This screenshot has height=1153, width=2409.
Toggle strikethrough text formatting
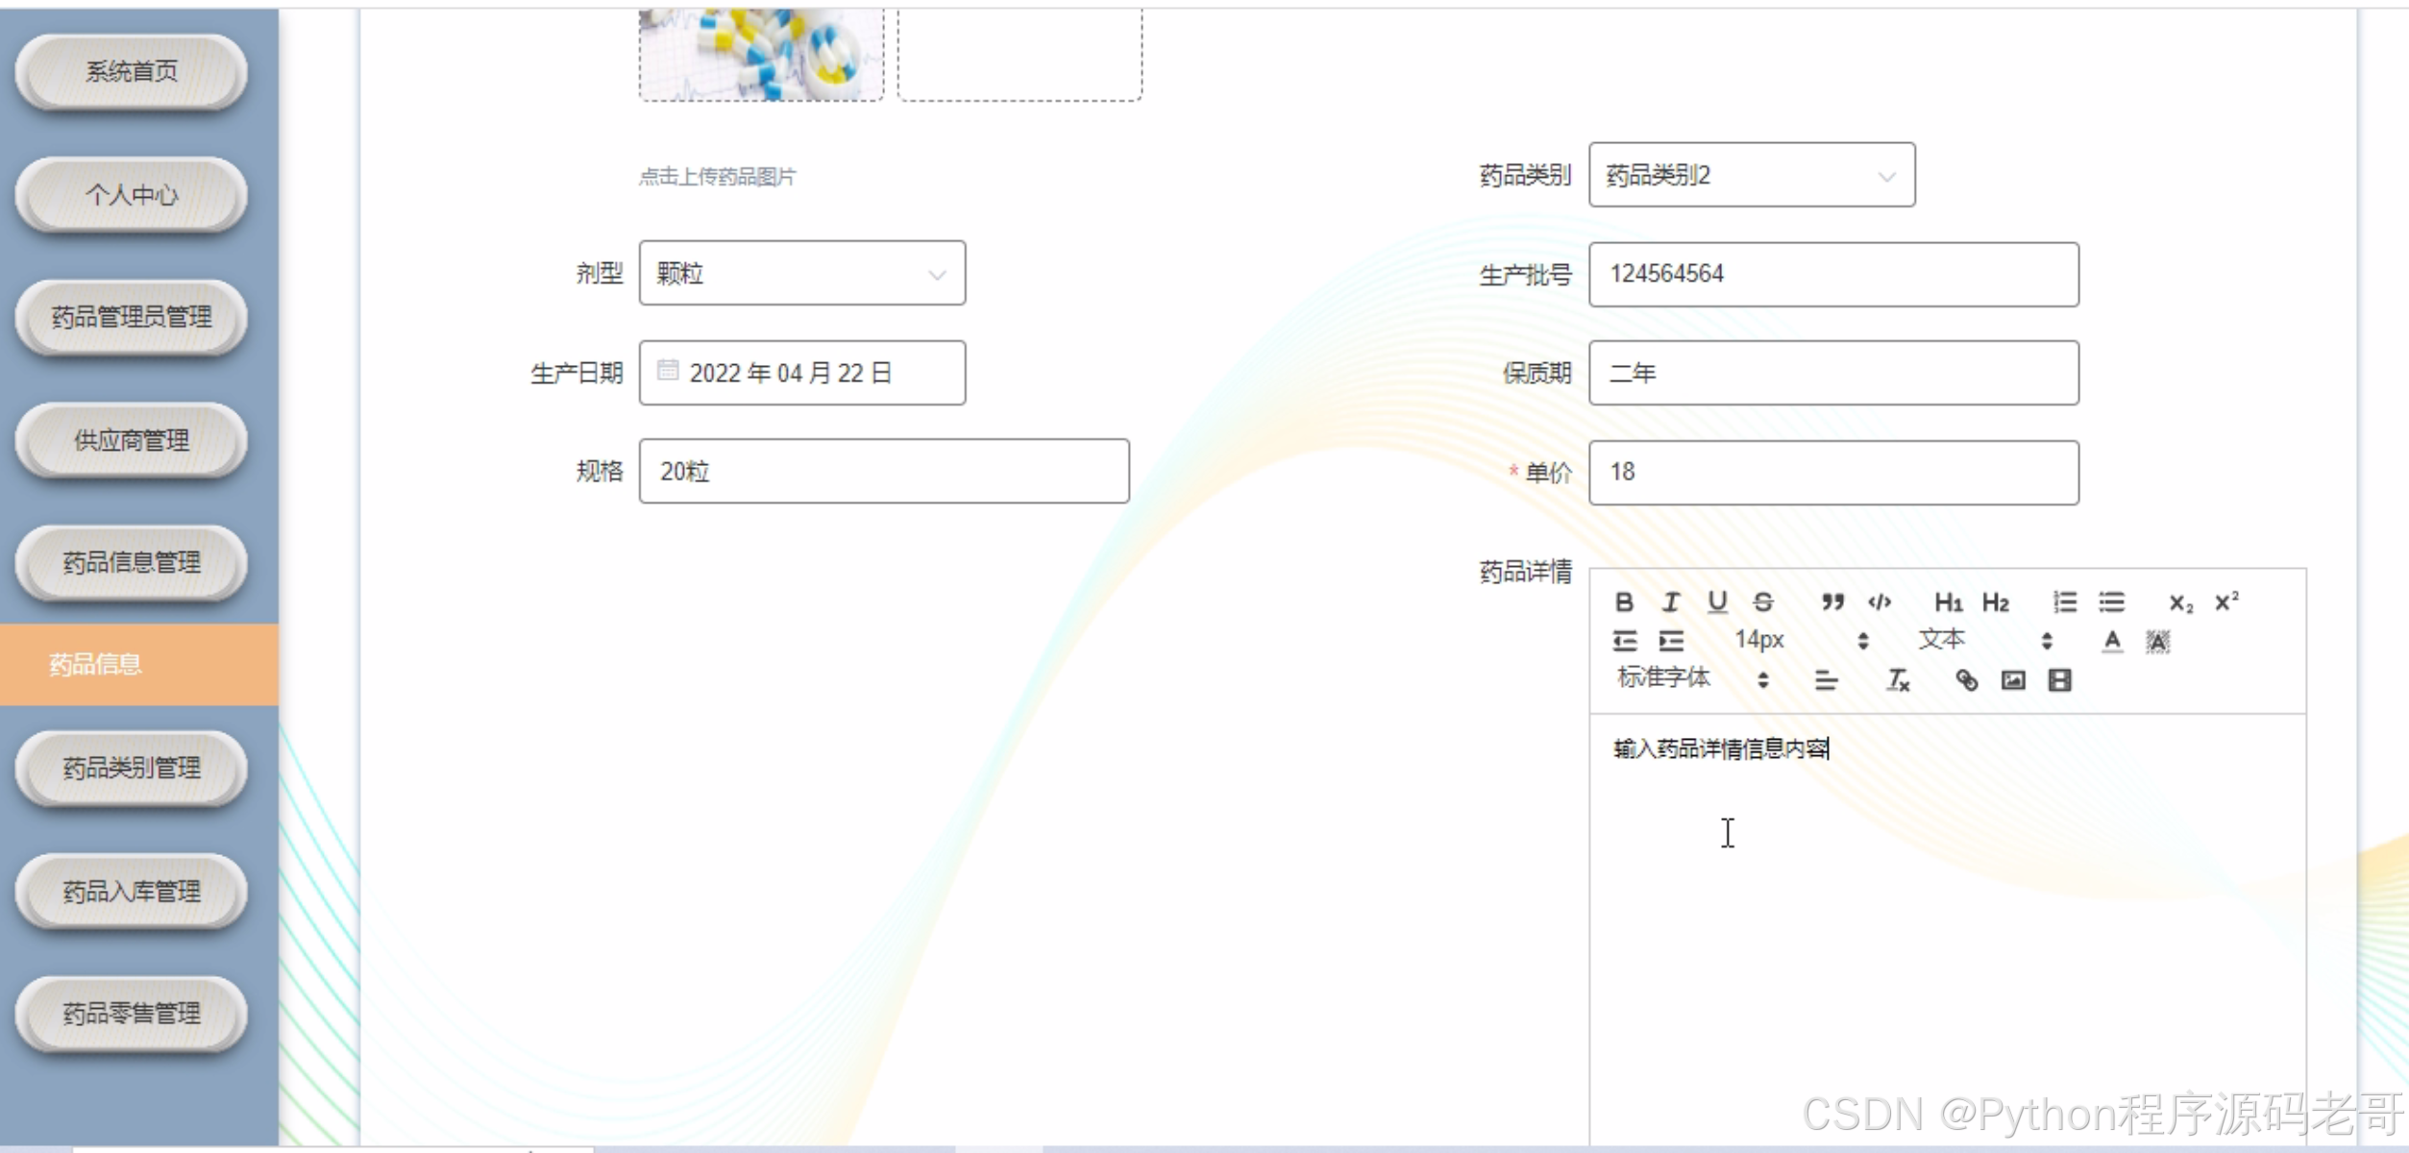(1762, 602)
